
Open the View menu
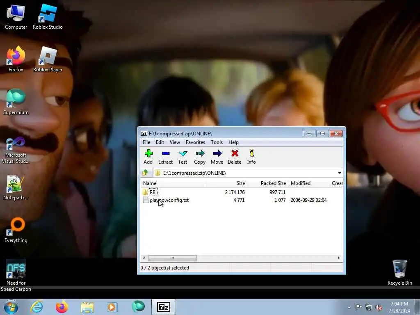(x=175, y=142)
